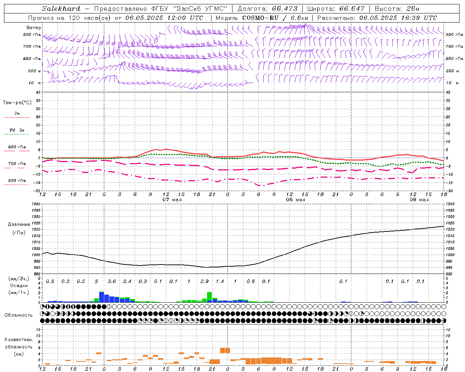Click the "500 м" wind level label on left
This screenshot has width=465, height=372.
coord(35,71)
